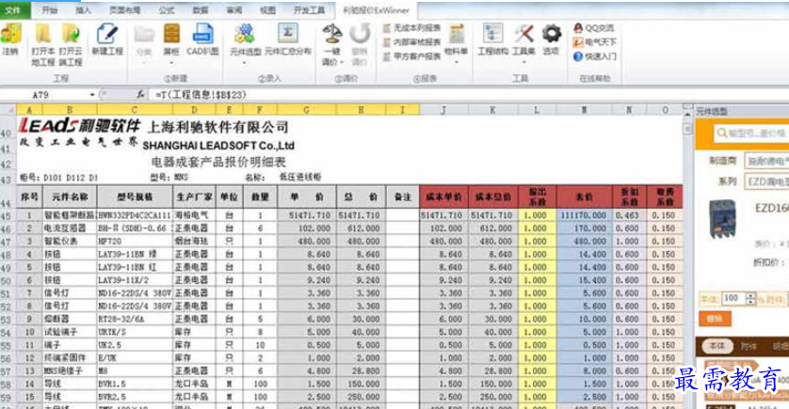Screen dimensions: 789x409
Task: Open 快速入门 quick start
Action: (594, 56)
